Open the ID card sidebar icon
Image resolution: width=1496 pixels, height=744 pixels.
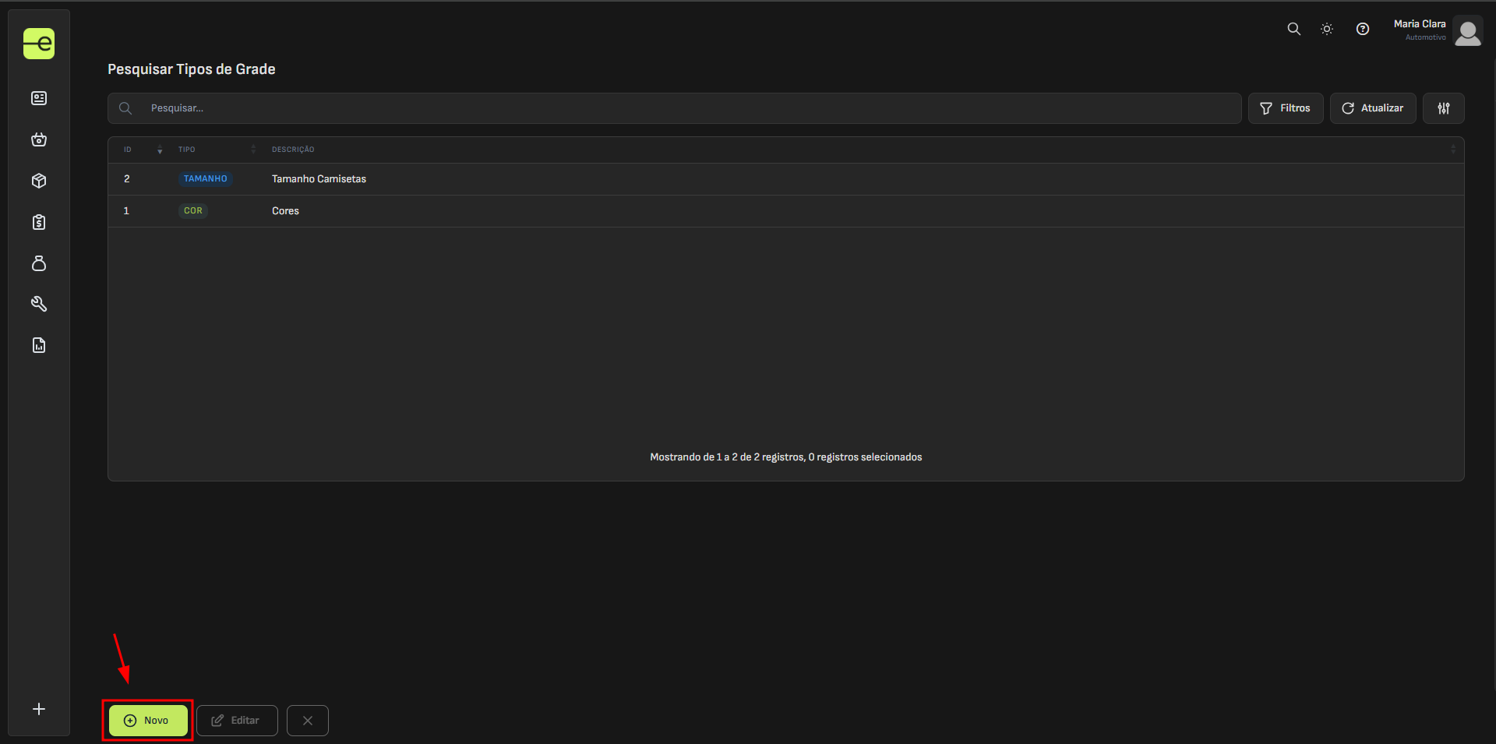tap(39, 98)
